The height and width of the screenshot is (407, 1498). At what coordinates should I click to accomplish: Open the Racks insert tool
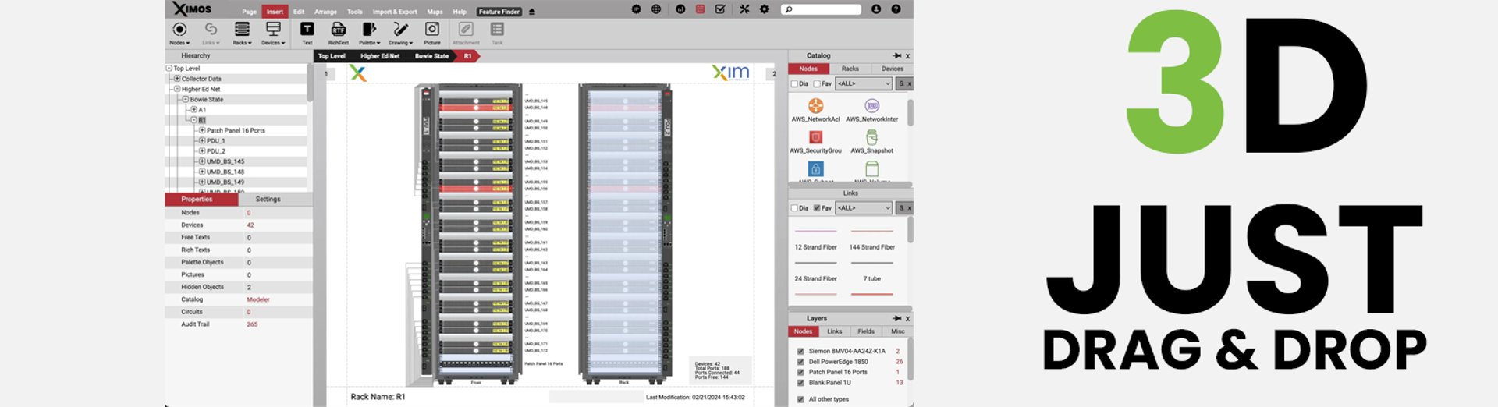[242, 34]
